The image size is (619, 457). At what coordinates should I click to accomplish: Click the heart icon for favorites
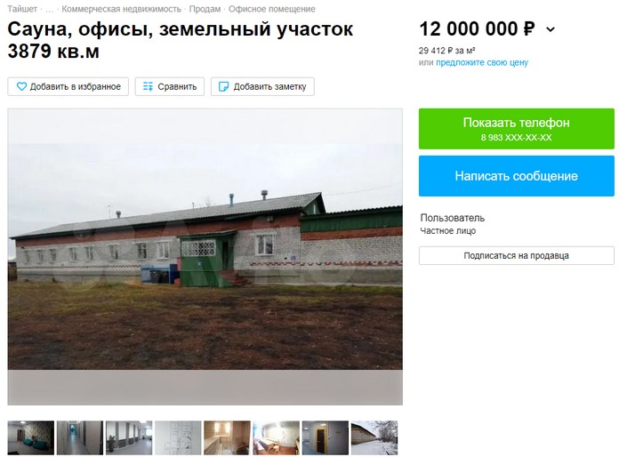[x=21, y=86]
